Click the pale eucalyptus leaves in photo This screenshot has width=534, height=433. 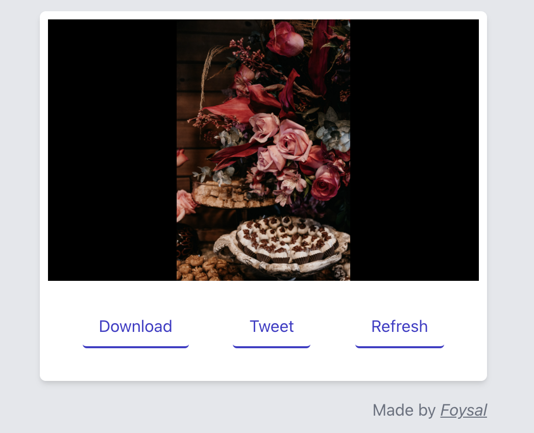point(334,131)
